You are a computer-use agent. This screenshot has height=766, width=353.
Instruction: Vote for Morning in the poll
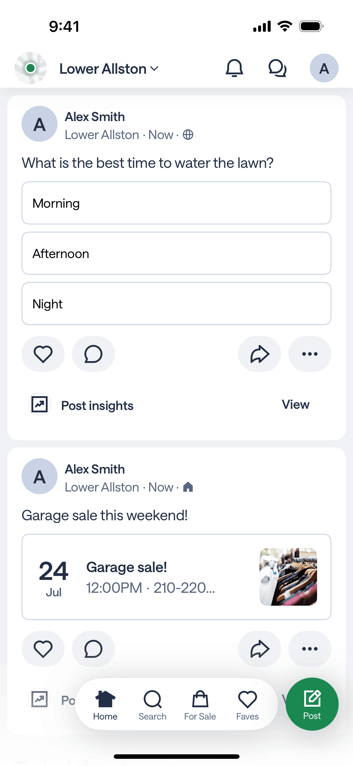click(176, 203)
